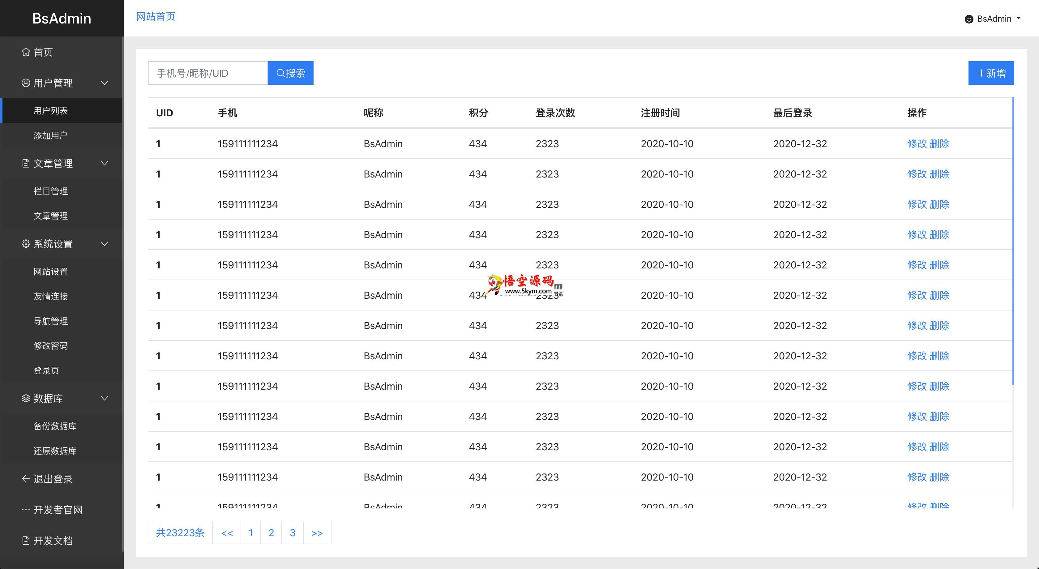Click the left arrow icon beside 退出登录
The width and height of the screenshot is (1039, 569).
pos(26,479)
